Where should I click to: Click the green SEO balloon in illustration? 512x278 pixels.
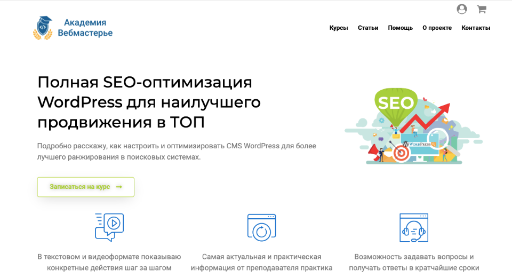coord(395,102)
